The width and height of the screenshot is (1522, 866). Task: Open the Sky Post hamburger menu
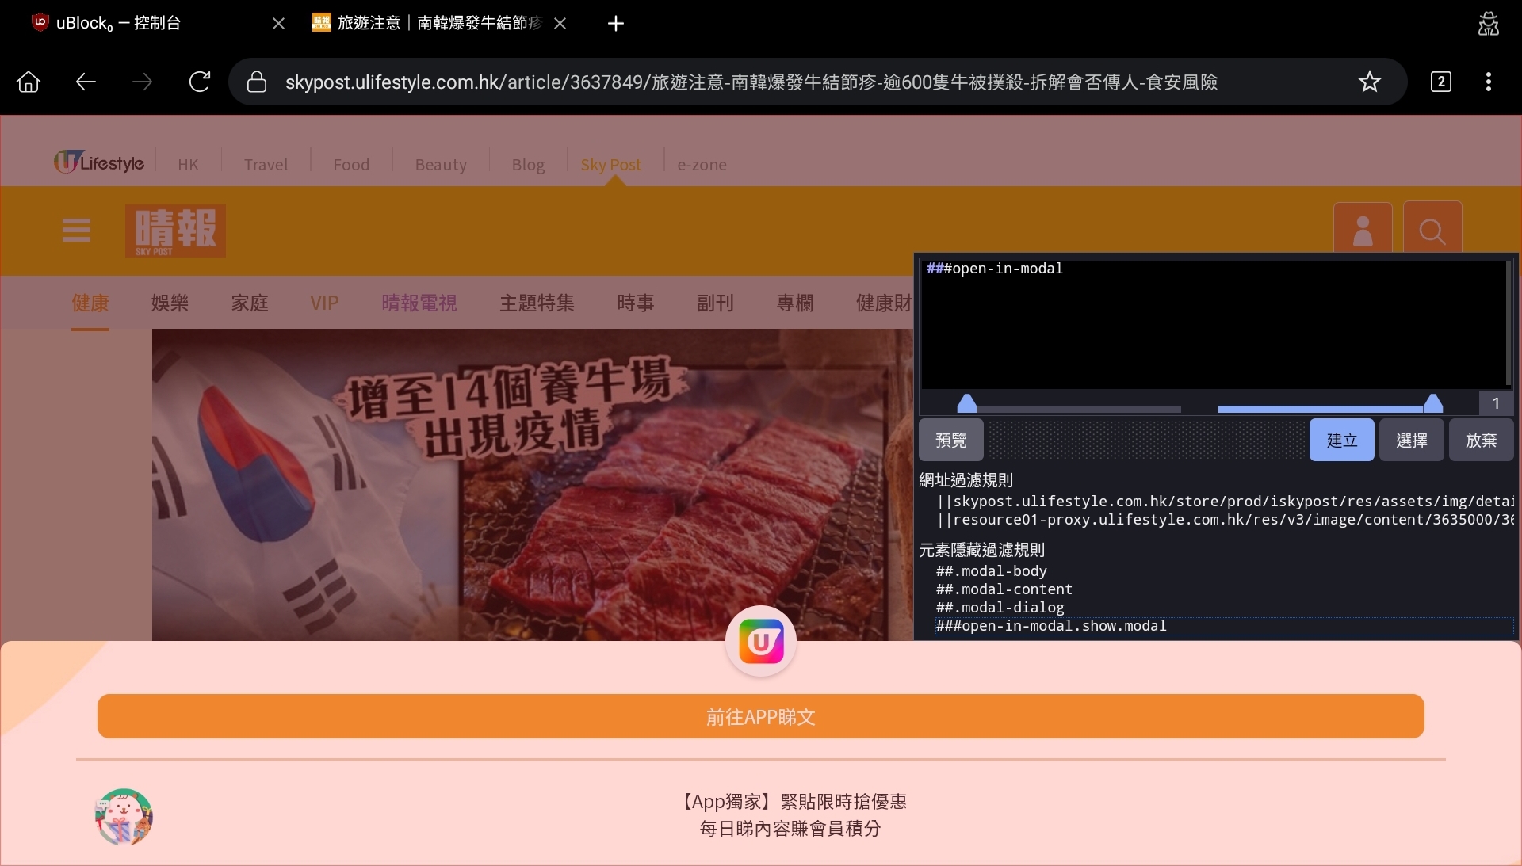point(75,231)
